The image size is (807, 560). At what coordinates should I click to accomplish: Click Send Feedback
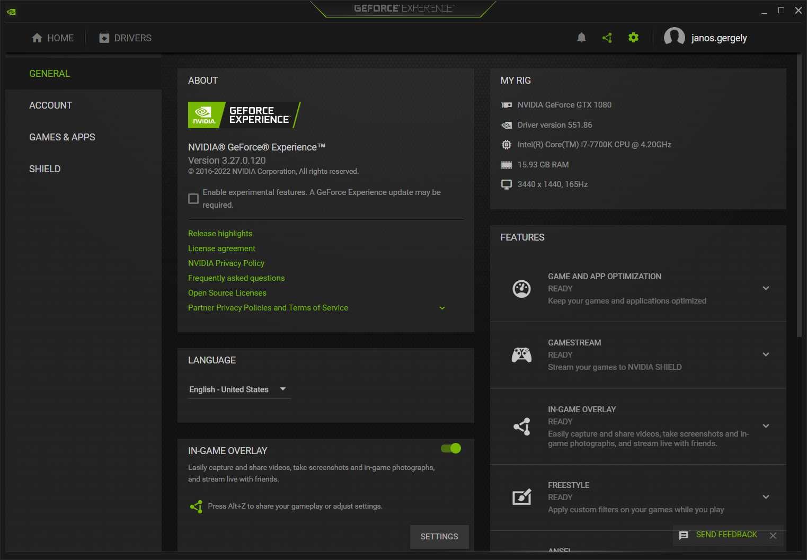(x=726, y=535)
